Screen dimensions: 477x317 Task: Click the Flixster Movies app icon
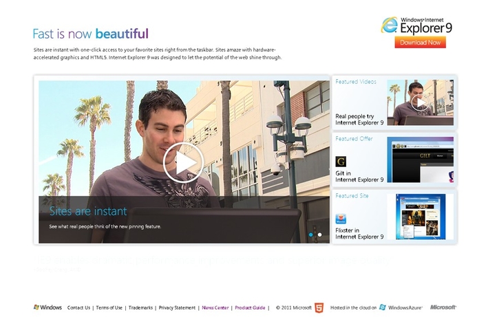(x=341, y=219)
